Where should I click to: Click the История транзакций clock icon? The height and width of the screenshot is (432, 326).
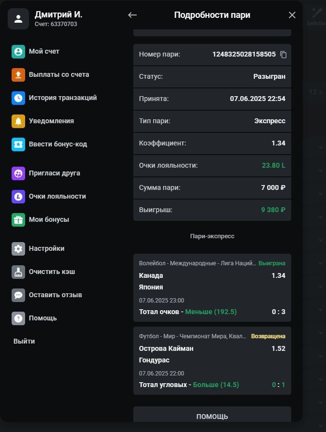pos(18,98)
